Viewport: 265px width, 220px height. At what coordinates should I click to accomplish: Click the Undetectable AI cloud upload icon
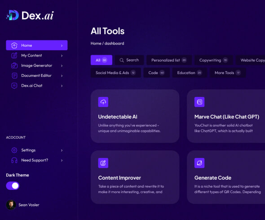[103, 102]
